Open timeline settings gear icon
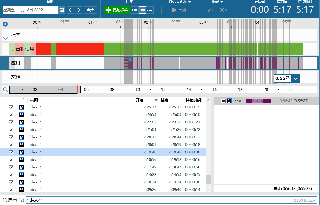Image resolution: width=320 pixels, height=205 pixels. [x=5, y=24]
